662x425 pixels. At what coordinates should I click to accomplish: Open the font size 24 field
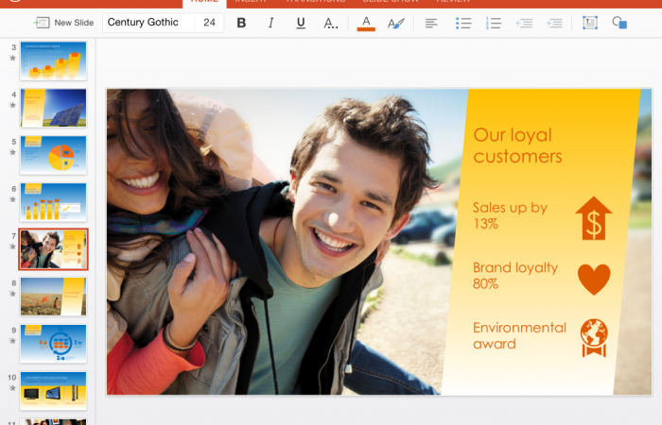(209, 23)
